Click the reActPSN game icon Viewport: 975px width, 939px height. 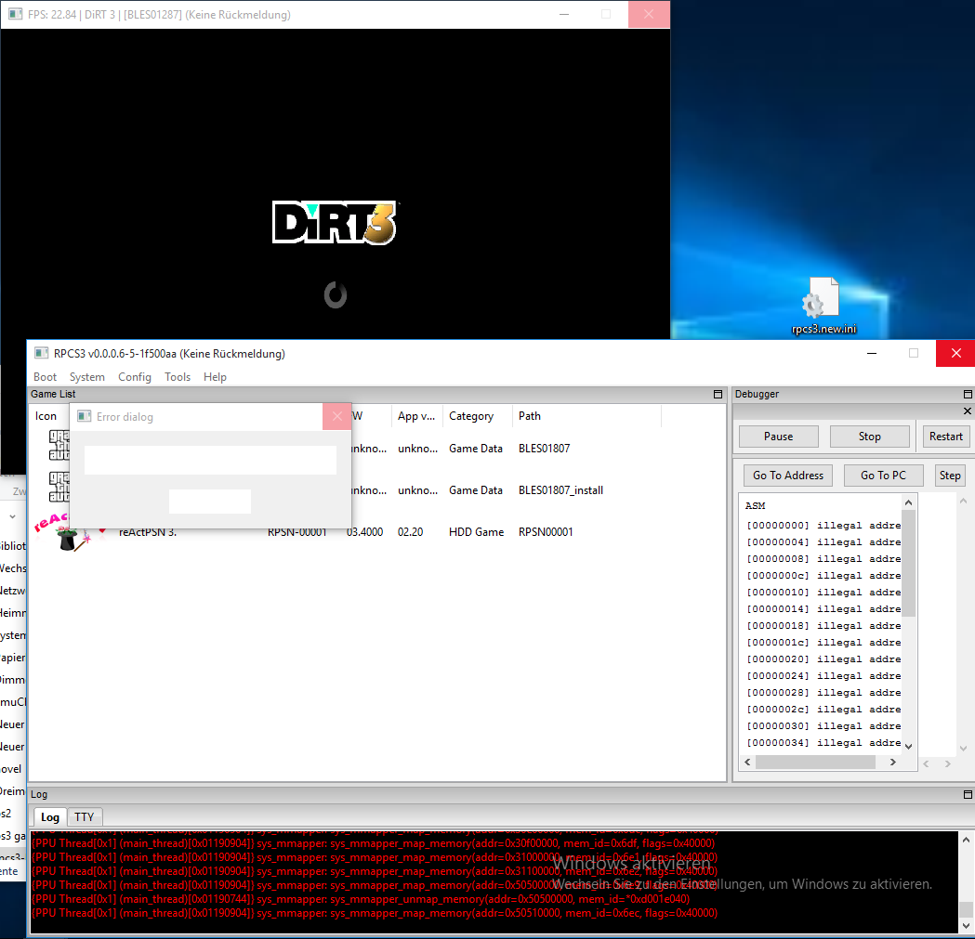point(63,533)
